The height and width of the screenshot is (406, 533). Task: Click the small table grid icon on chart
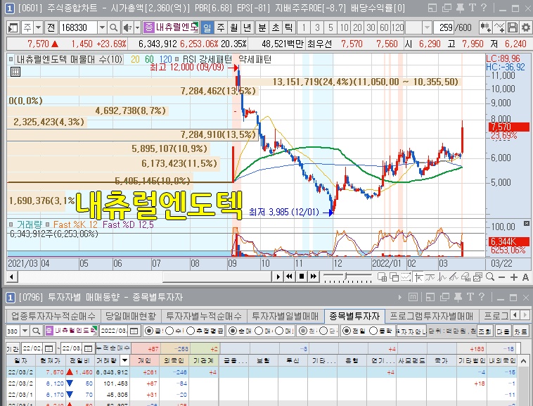(x=15, y=71)
